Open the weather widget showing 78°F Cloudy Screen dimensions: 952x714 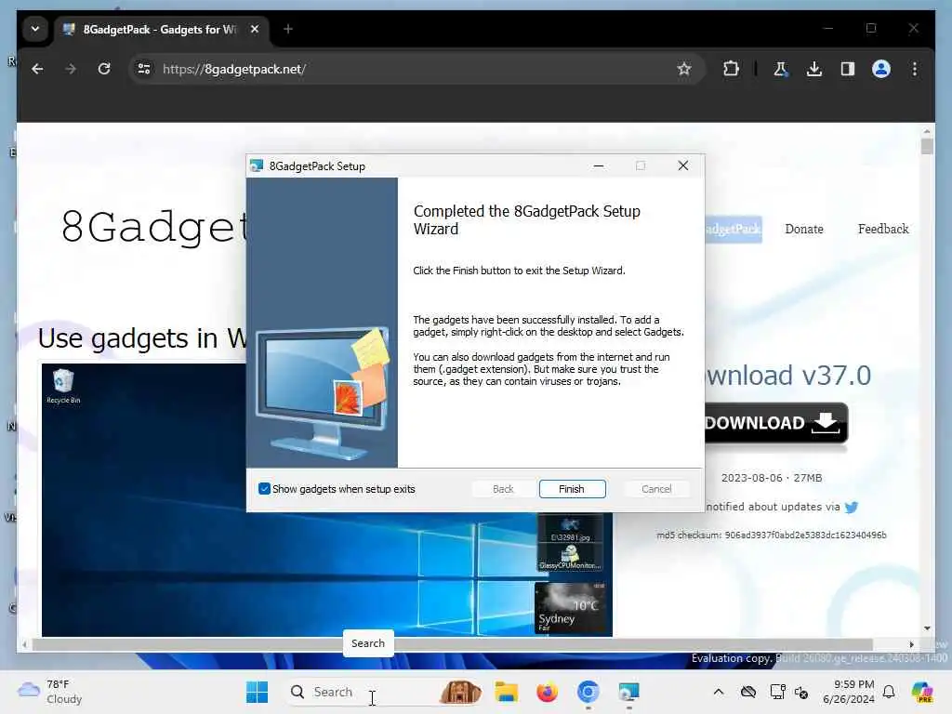coord(50,692)
